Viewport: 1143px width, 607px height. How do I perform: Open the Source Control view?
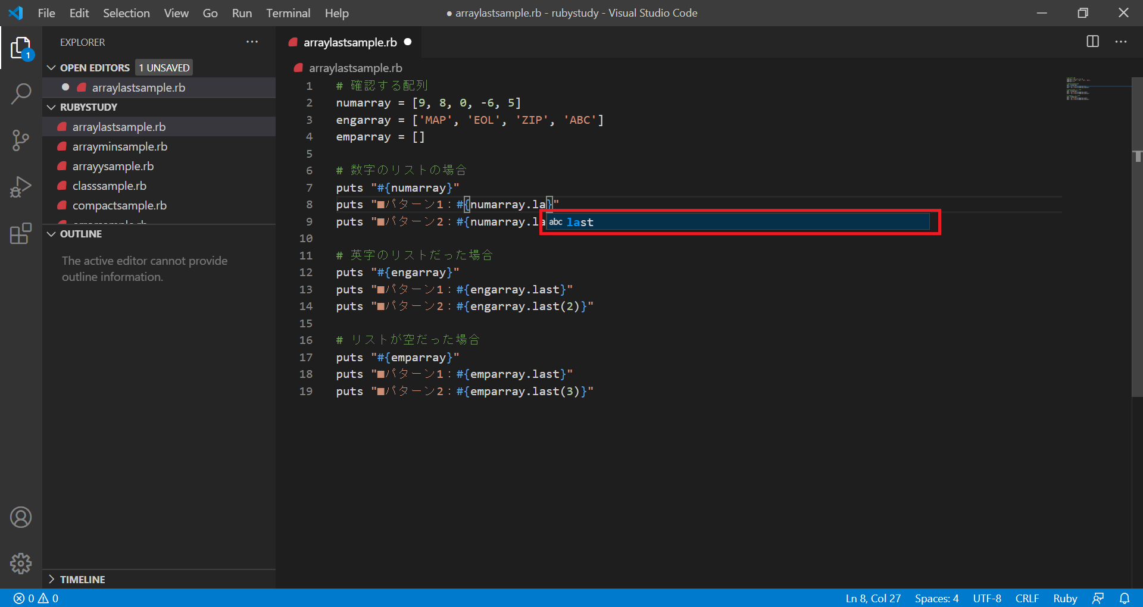(x=21, y=140)
